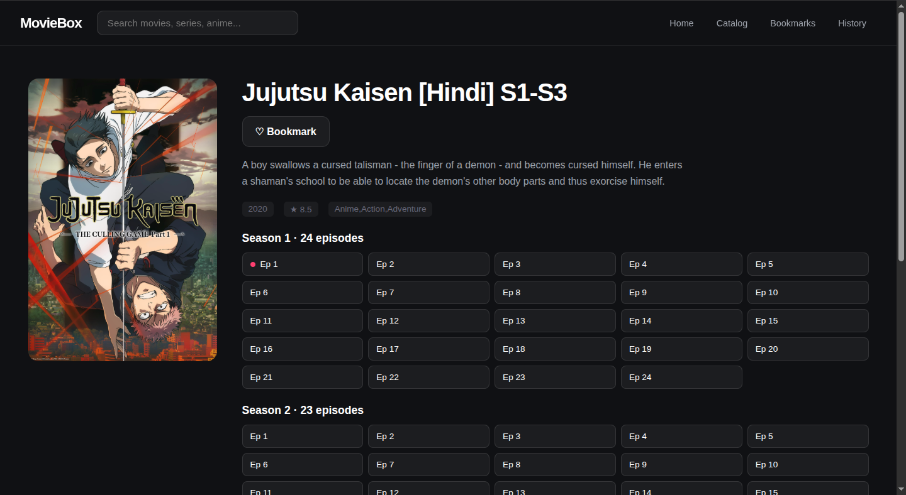
Task: Watch Season 1 Ep 9
Action: (681, 293)
